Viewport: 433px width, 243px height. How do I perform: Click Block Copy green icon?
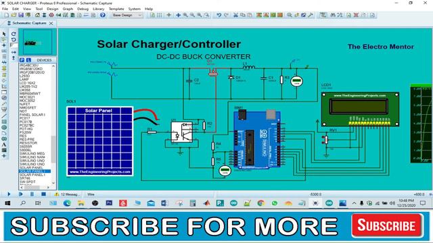tap(258, 15)
